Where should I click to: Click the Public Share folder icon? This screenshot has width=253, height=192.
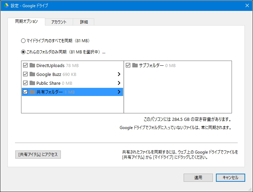pos(32,83)
